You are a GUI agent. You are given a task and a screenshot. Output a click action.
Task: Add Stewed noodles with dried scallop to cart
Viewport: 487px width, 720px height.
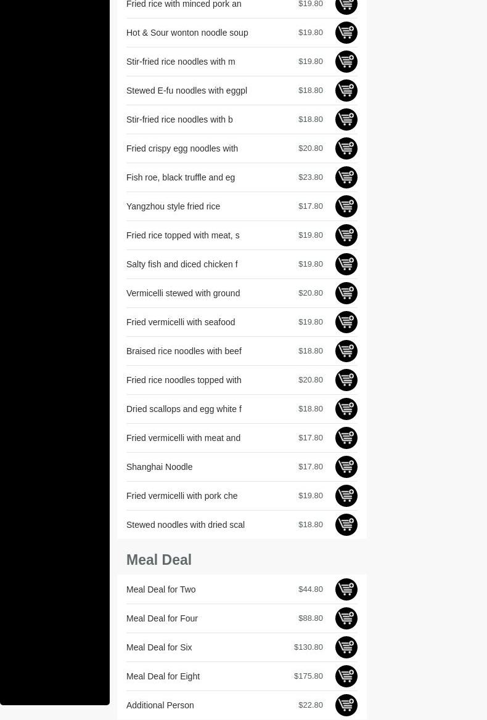(346, 525)
